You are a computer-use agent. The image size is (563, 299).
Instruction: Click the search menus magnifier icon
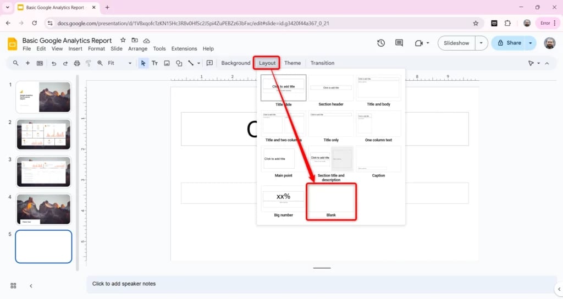(15, 63)
